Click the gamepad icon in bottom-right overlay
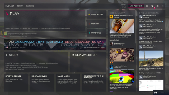The image size is (169, 95). [156, 93]
